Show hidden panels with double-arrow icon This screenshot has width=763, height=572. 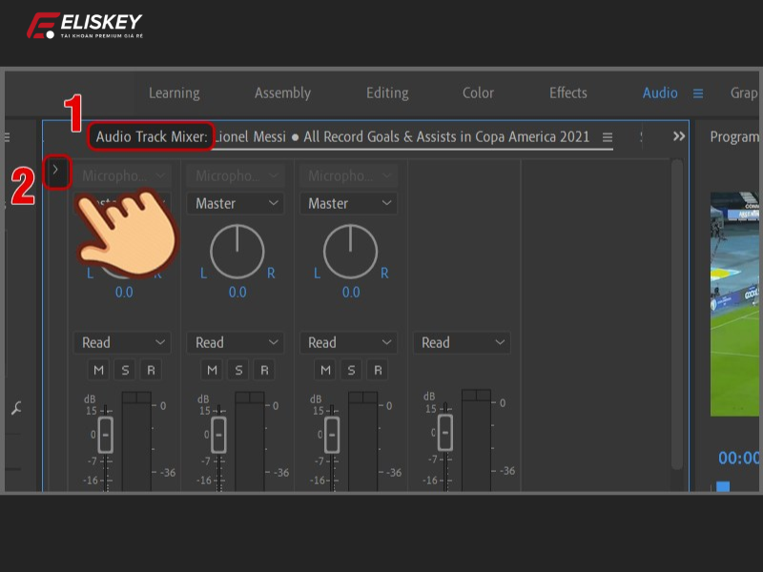[679, 136]
